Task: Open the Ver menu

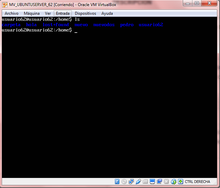Action: (48, 13)
